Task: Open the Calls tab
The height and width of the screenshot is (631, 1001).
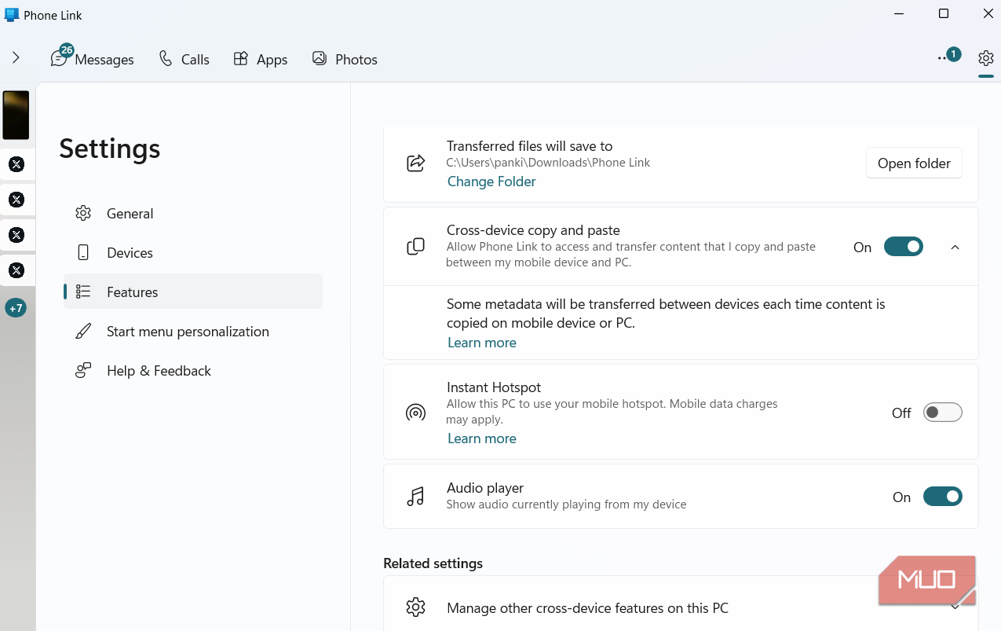Action: [184, 59]
